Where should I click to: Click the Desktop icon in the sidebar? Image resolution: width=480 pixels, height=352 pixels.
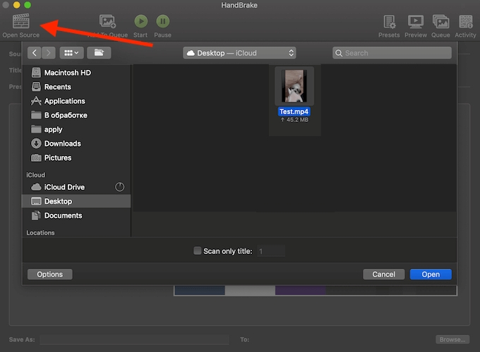36,201
